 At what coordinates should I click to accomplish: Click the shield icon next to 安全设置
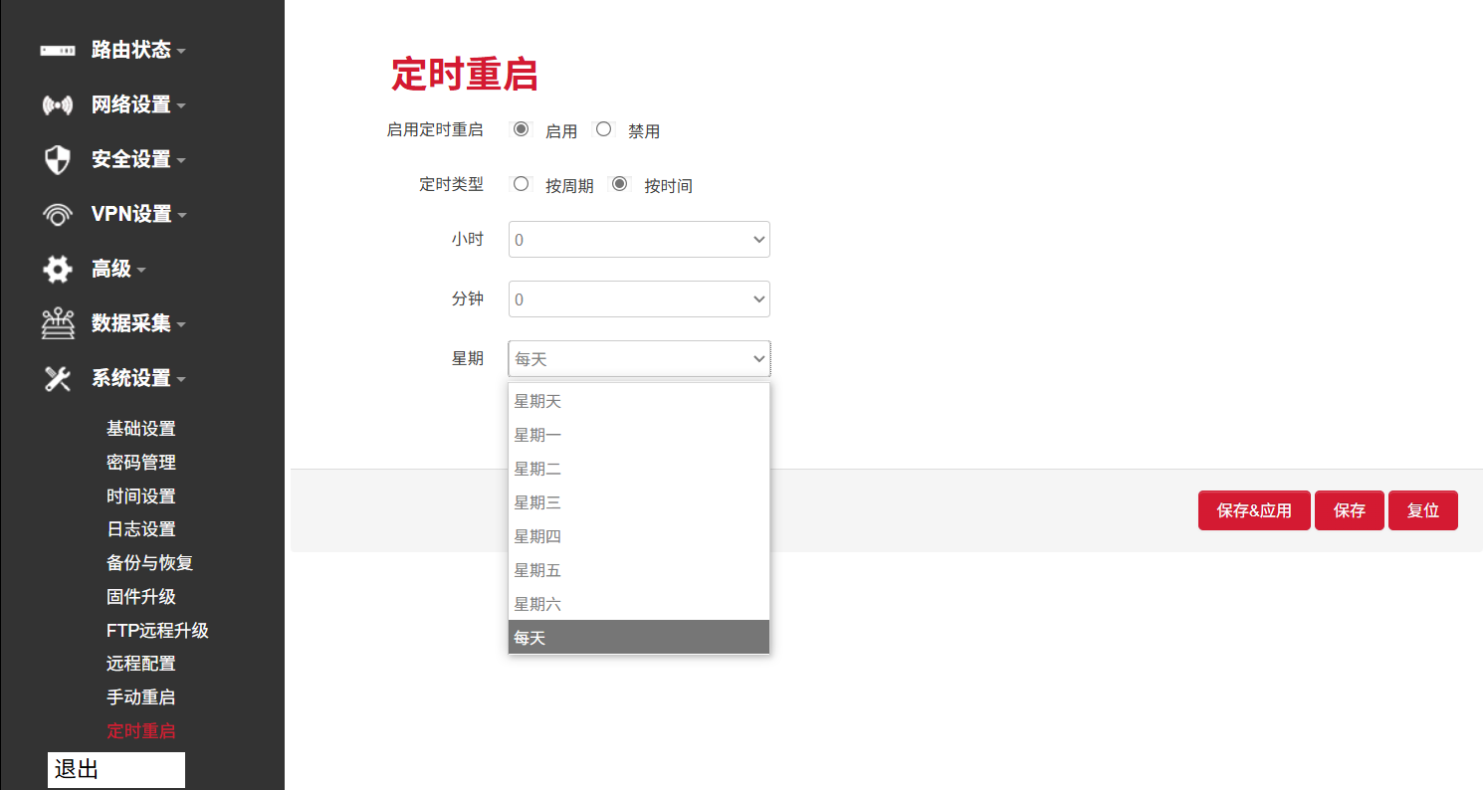55,159
